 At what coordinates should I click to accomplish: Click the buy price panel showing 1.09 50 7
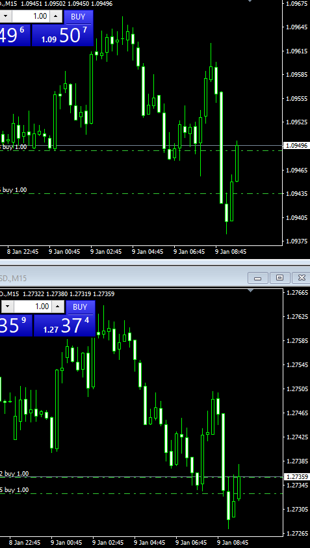[63, 35]
